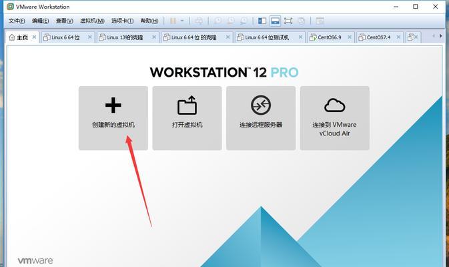Click the VM icon on Linux 139的克隆 tab
This screenshot has width=449, height=267.
coord(102,37)
